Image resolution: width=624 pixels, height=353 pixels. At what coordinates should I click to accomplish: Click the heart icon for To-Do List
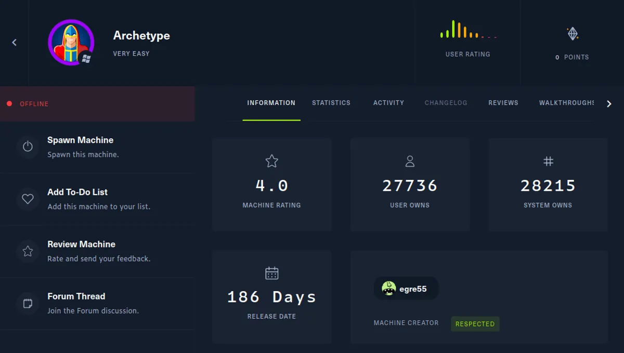tap(28, 199)
